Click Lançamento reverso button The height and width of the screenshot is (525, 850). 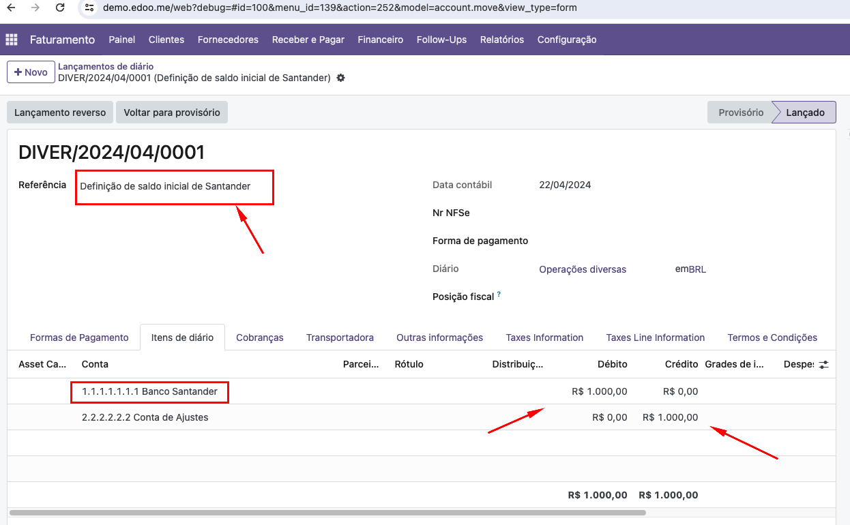pyautogui.click(x=60, y=112)
